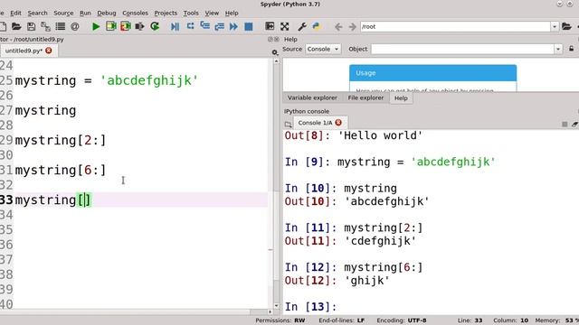Close the untitled9.py editor tab
579x325 pixels.
point(49,51)
